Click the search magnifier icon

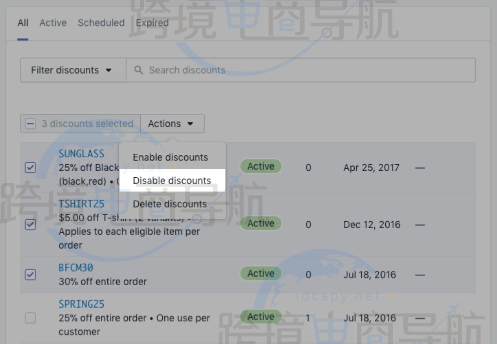(138, 70)
